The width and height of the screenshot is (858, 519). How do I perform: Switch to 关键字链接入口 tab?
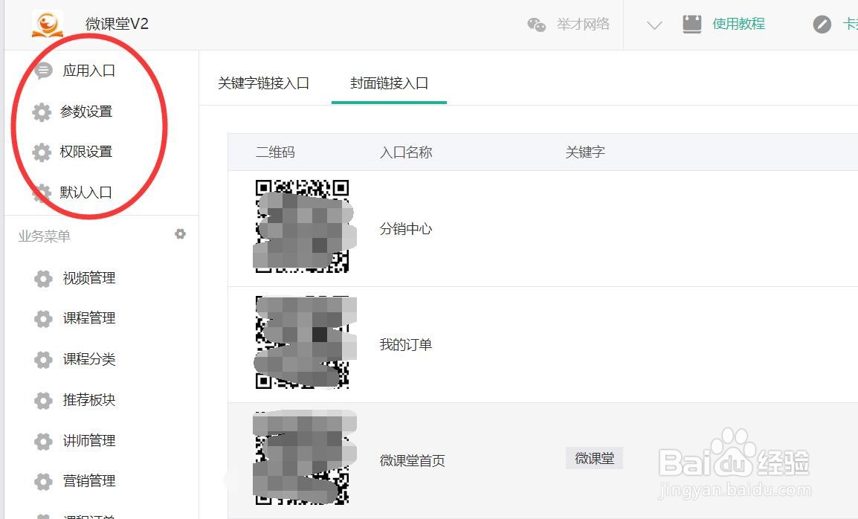tap(264, 83)
